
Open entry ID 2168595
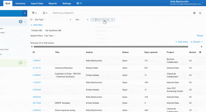click(37, 110)
